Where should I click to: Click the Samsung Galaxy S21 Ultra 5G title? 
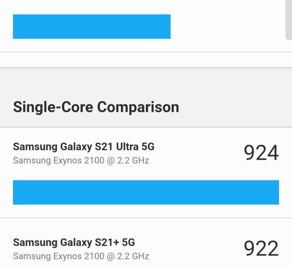coord(83,147)
